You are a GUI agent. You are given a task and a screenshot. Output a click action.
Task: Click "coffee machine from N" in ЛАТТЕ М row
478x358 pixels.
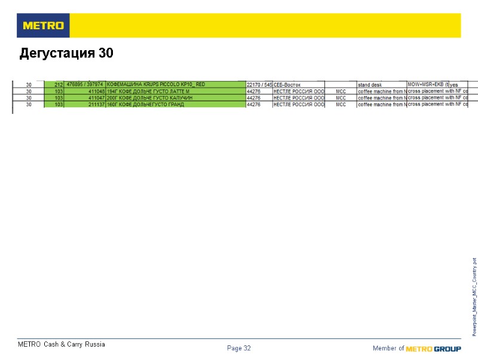pos(382,91)
